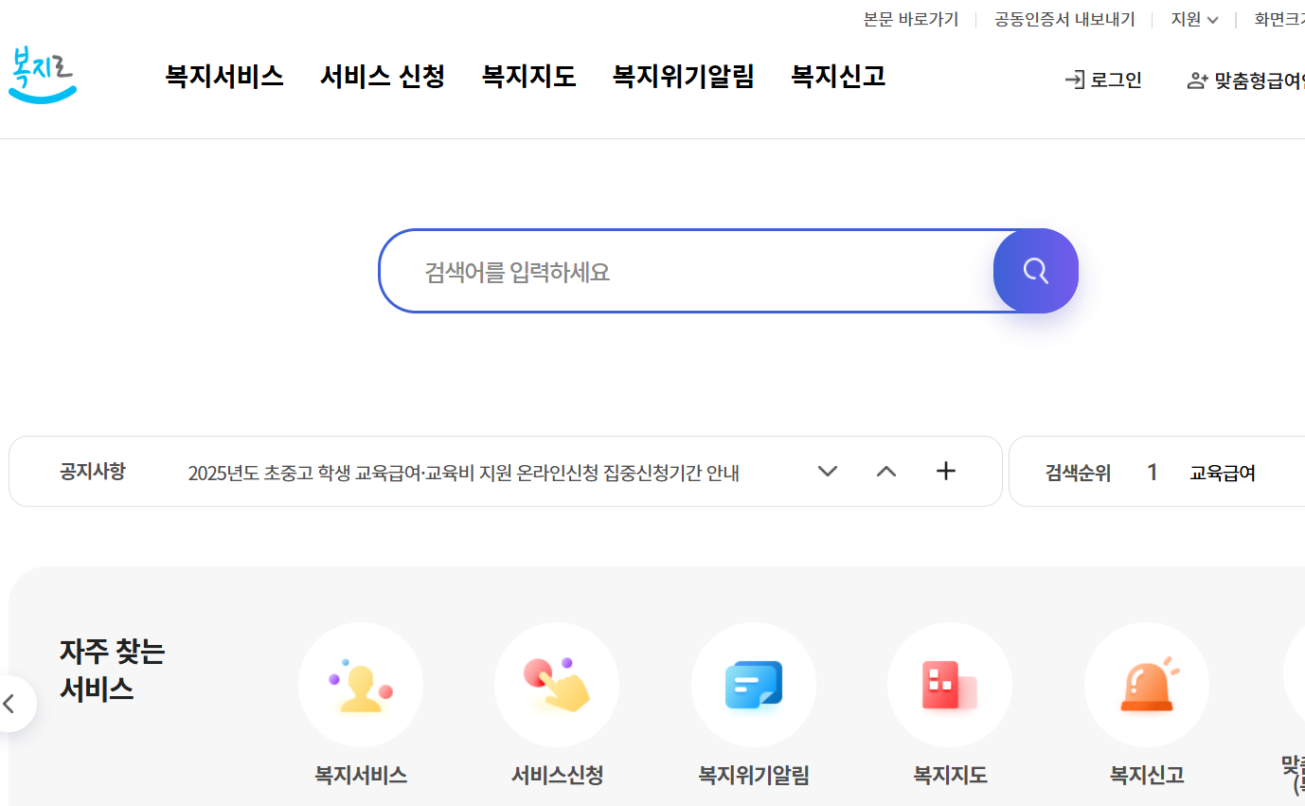Open 복지위기알림 via its chat bubble icon

pos(753,684)
